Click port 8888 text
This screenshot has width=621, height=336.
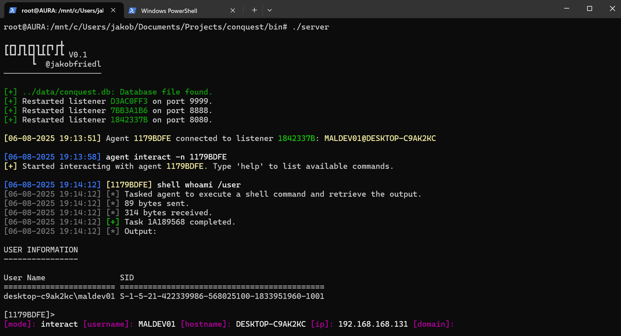coord(189,110)
